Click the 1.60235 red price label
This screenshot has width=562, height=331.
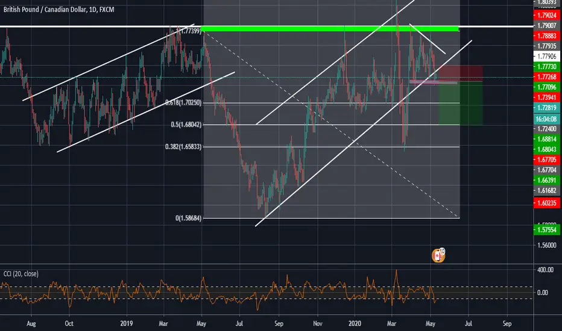[546, 203]
